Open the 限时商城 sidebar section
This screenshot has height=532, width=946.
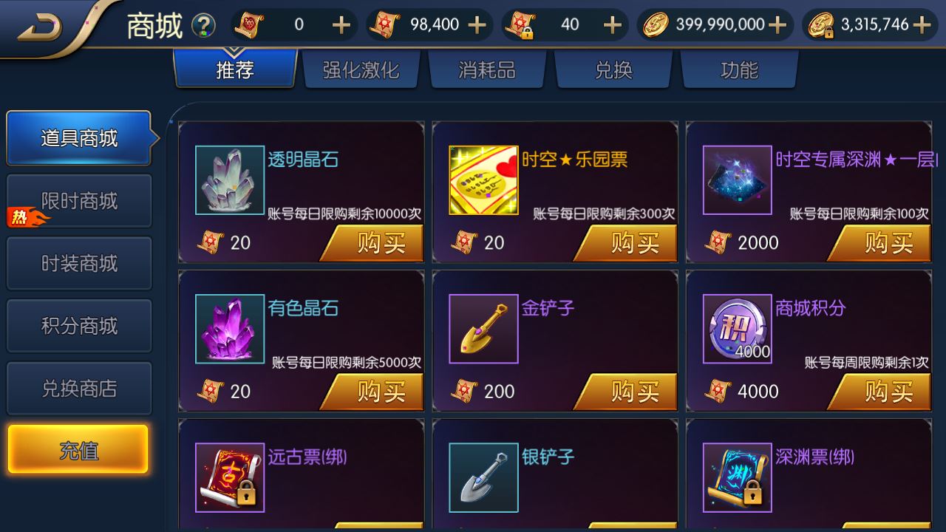(79, 201)
